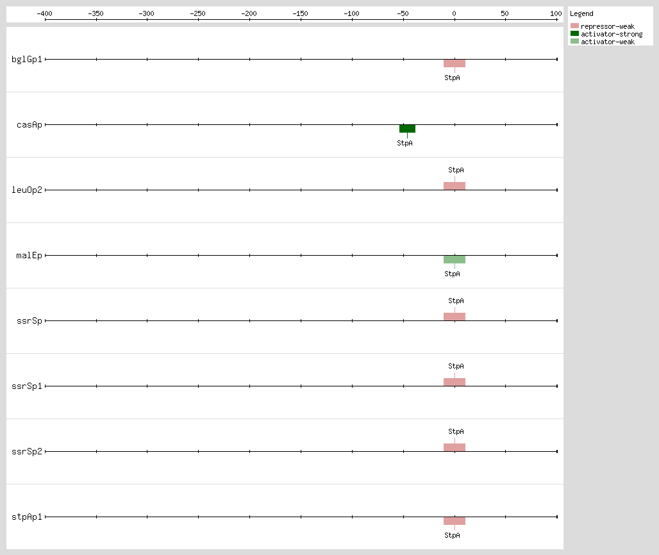Click the StpA text above ssrSp2 track

pos(456,431)
